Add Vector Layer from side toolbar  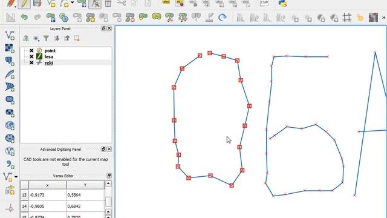tap(10, 35)
